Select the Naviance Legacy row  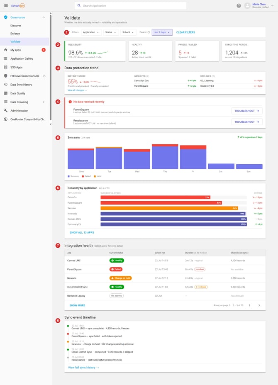pyautogui.click(x=165, y=296)
